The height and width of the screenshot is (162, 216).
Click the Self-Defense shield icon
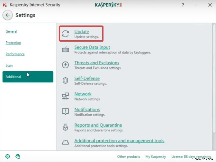65,80
